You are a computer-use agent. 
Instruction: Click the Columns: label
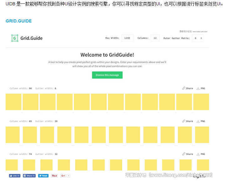143,38
